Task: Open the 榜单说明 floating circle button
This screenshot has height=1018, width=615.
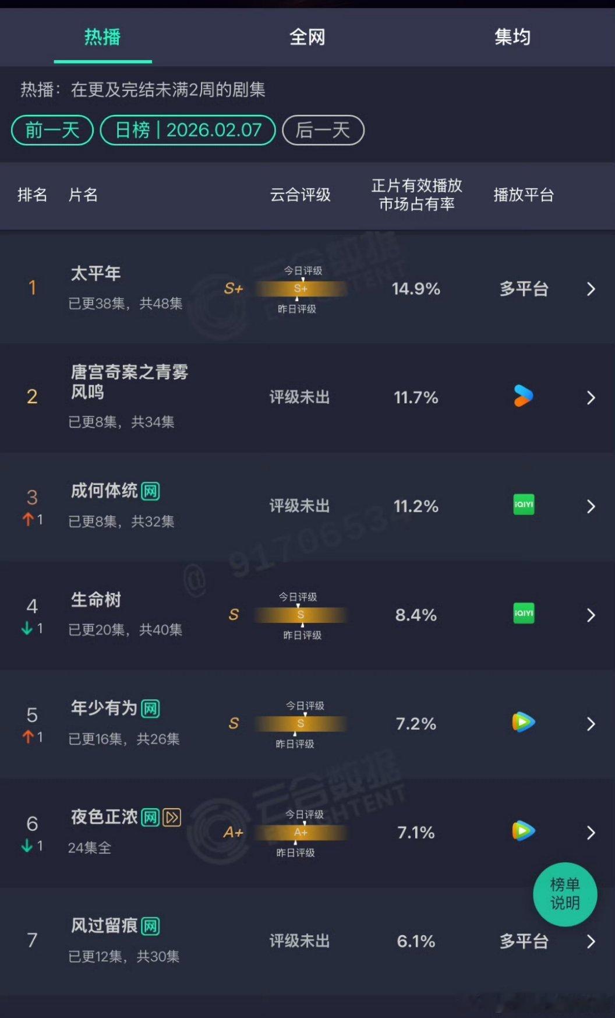Action: [564, 893]
